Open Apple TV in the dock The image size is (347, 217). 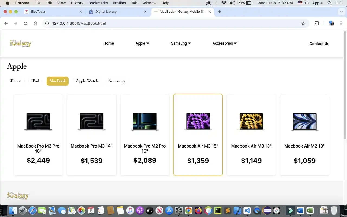[x=150, y=210]
